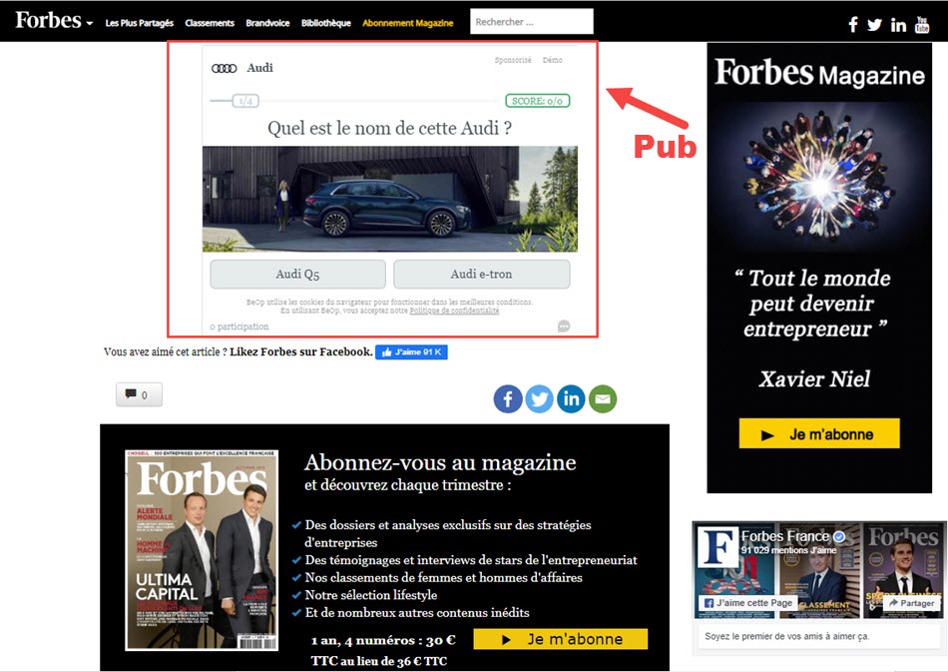Open Forbes Facebook page from header icon
Screen dimensions: 948x672
(852, 24)
